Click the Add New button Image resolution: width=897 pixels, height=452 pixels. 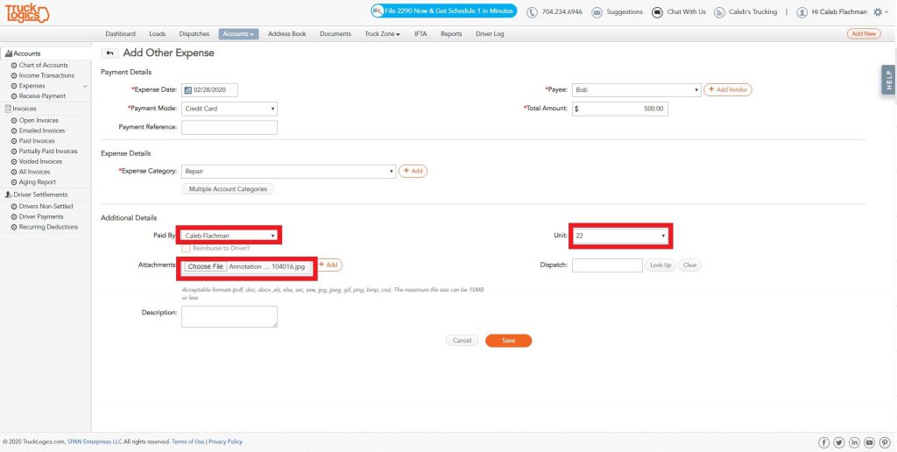point(864,34)
